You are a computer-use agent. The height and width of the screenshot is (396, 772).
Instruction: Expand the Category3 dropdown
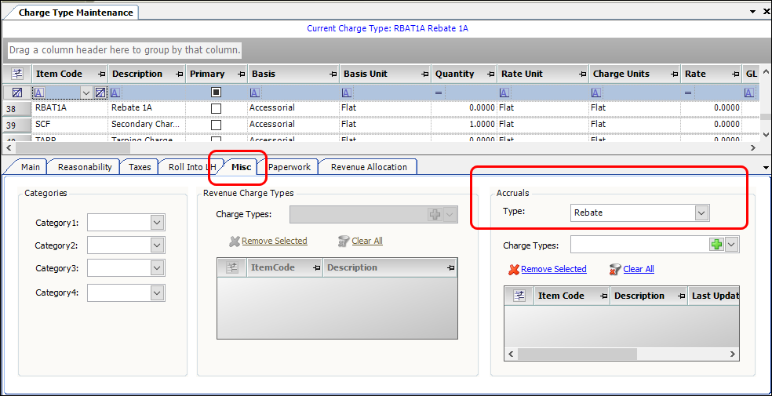[x=157, y=269]
